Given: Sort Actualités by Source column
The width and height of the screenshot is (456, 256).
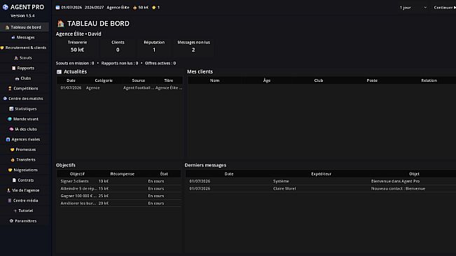Looking at the screenshot, I should [x=139, y=80].
